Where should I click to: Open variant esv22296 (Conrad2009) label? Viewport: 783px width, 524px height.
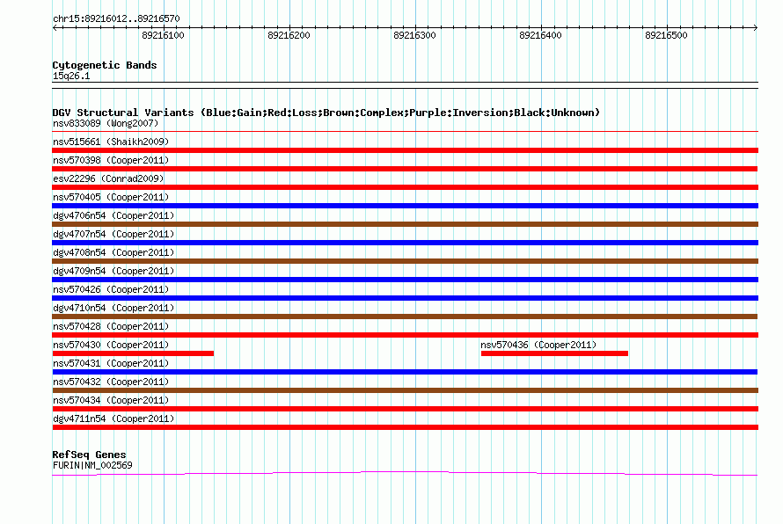coord(108,178)
